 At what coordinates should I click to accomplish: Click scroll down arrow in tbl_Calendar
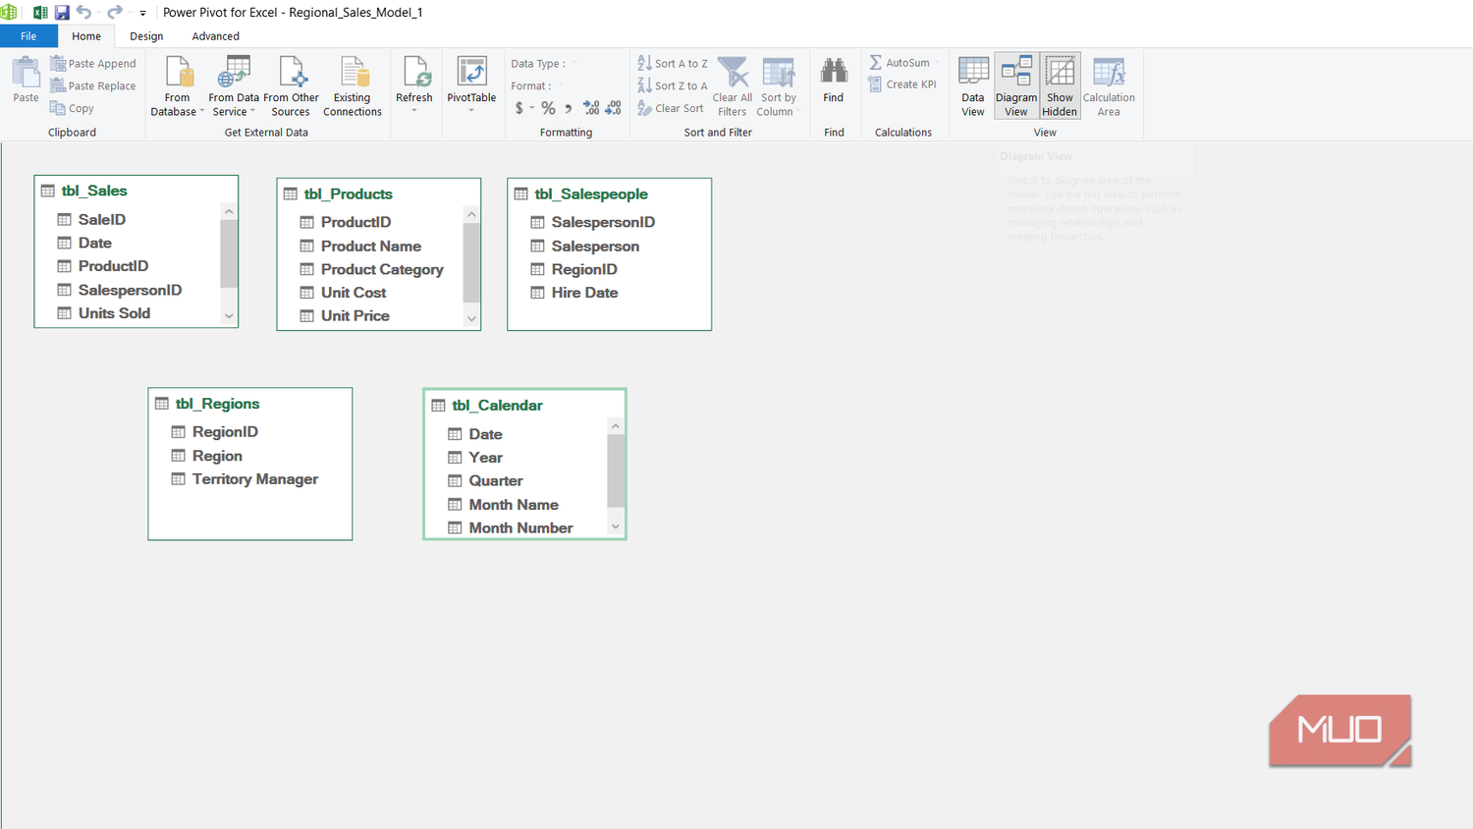(616, 527)
